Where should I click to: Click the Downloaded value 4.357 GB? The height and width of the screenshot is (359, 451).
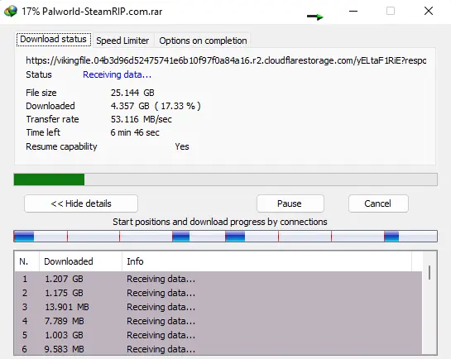[156, 106]
